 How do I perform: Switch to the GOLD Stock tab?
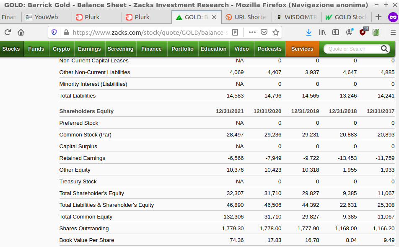point(346,17)
